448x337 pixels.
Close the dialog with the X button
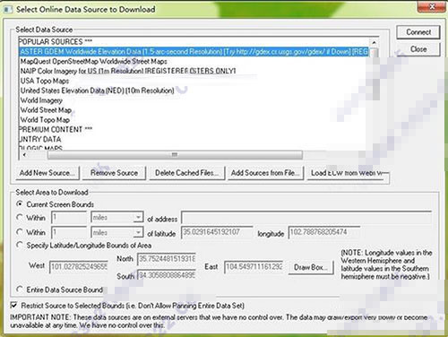coord(431,6)
